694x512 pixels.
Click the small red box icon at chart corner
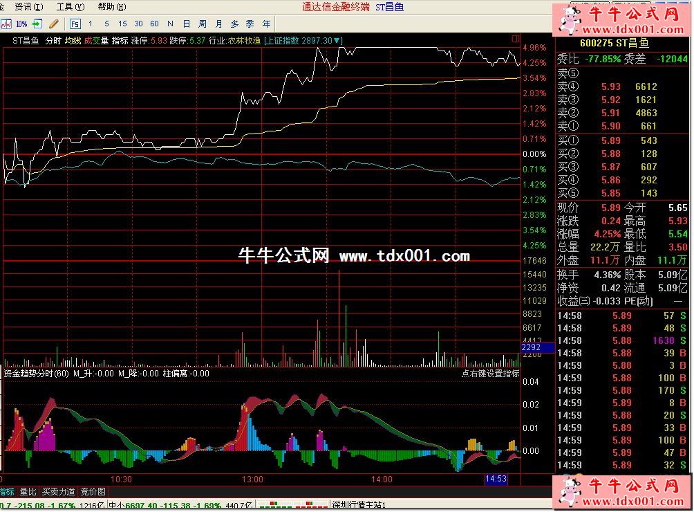click(516, 39)
